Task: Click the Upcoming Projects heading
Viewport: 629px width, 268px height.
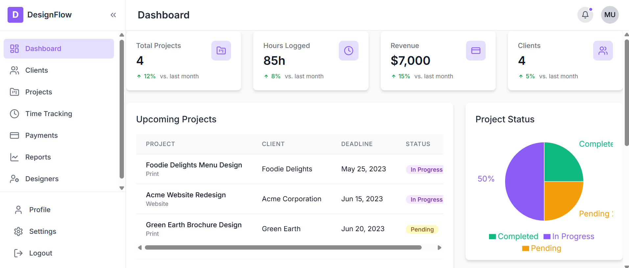Action: click(x=176, y=119)
